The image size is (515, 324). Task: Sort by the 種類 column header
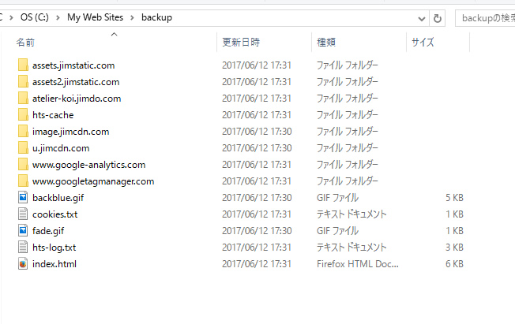tap(326, 42)
